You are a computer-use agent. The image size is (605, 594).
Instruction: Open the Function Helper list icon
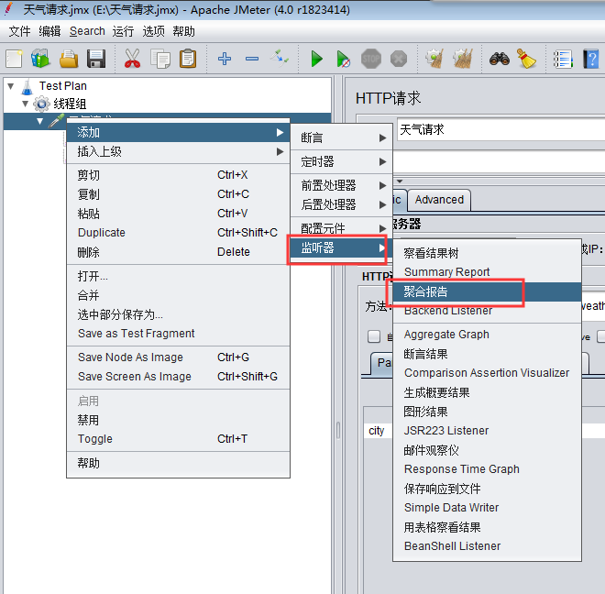tap(563, 59)
